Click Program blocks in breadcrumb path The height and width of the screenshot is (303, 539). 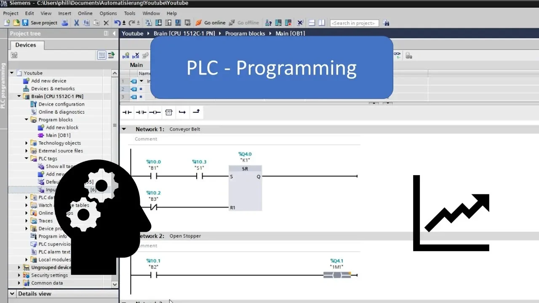click(x=245, y=33)
